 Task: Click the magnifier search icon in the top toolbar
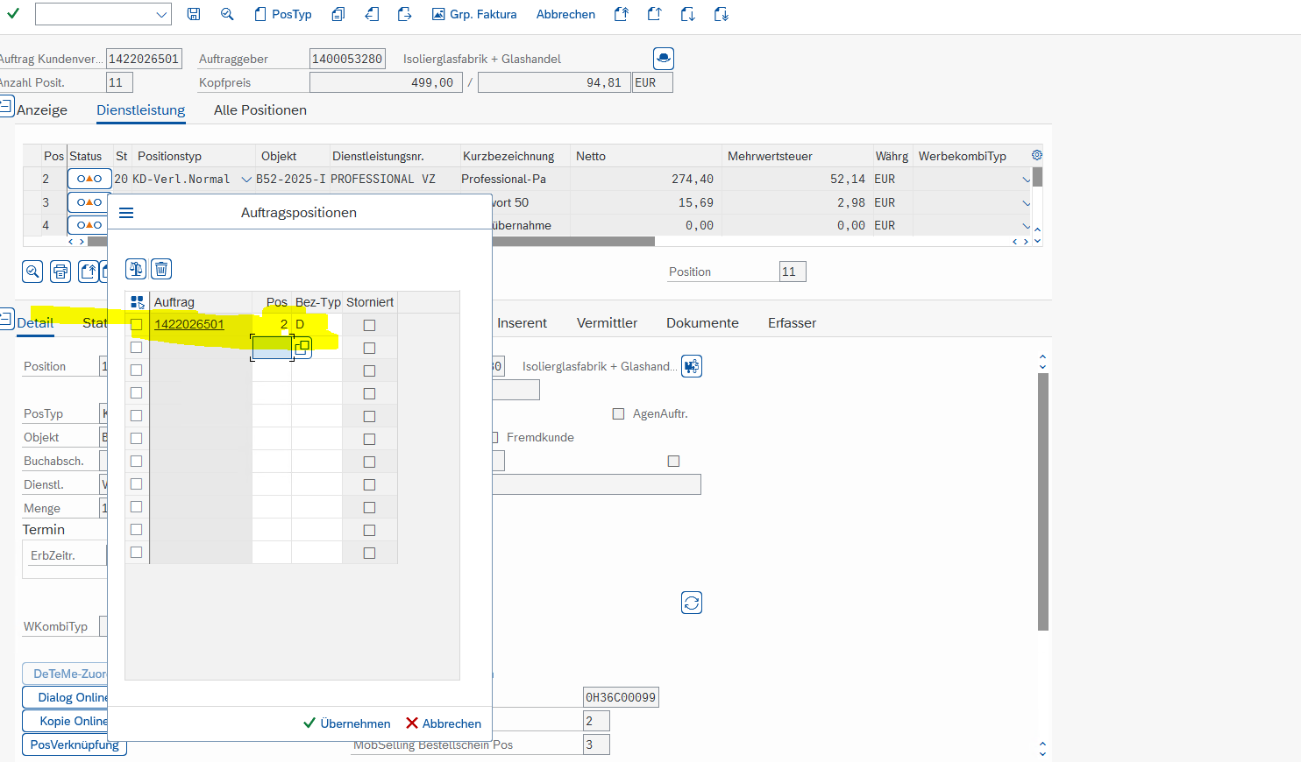(227, 14)
